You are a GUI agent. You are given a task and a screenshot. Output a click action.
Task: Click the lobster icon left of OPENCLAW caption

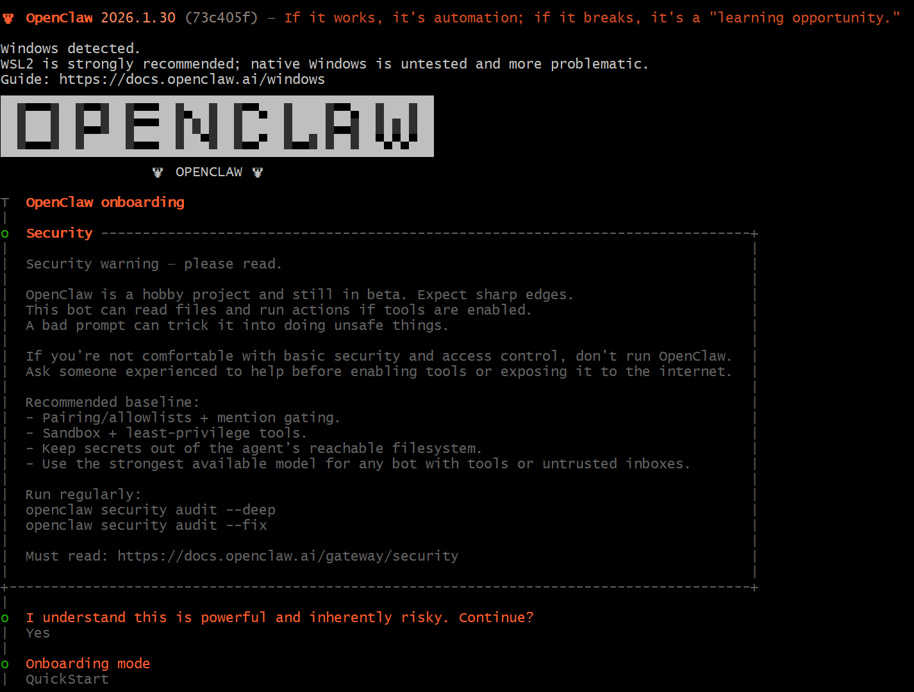point(158,172)
